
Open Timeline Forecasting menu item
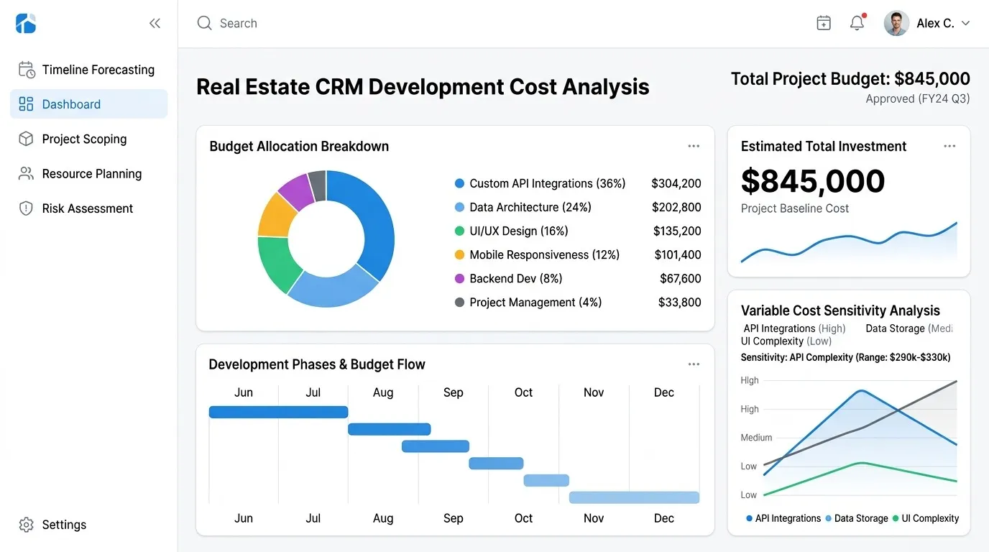89,70
